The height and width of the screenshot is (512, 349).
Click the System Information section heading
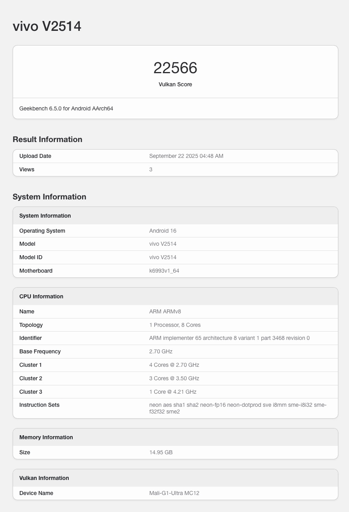(x=49, y=197)
